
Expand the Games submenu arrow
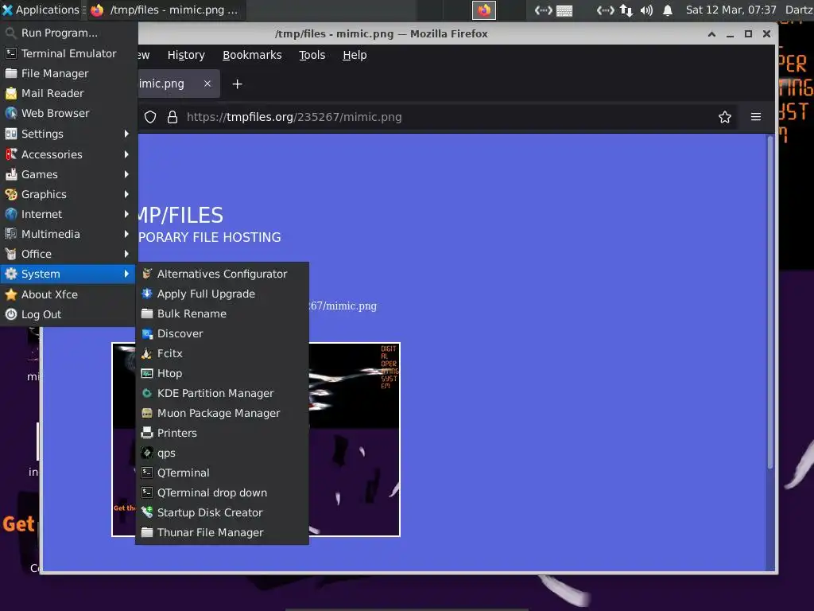126,174
